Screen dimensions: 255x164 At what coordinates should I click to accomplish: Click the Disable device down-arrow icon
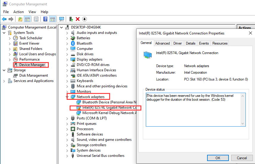tap(85, 19)
